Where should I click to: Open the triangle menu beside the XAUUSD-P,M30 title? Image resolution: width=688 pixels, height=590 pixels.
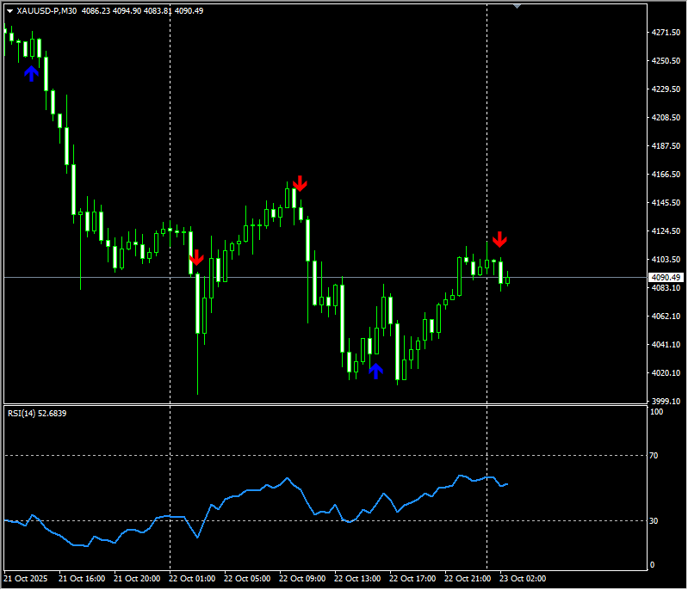click(x=9, y=11)
